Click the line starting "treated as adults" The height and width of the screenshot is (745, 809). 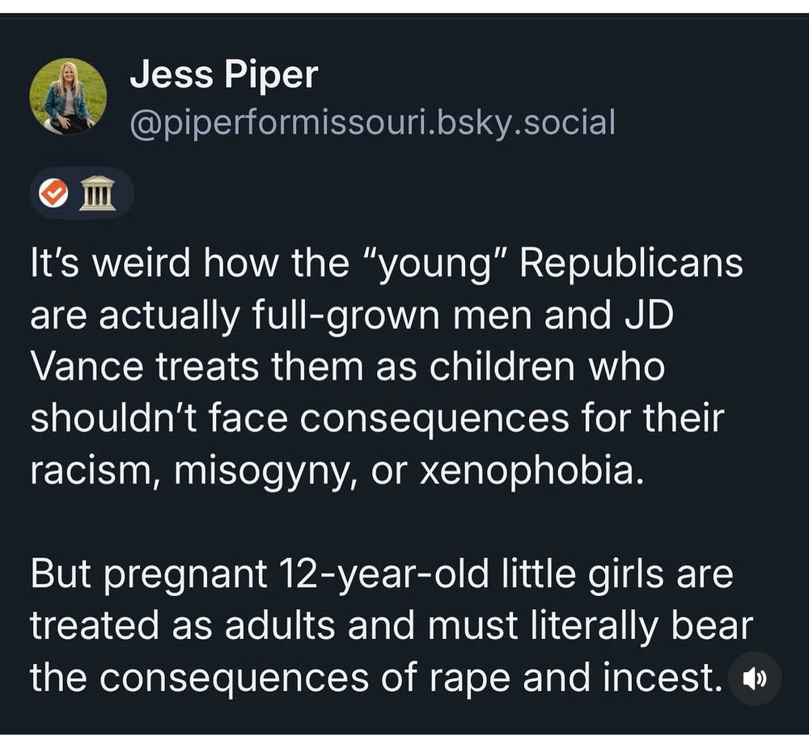[392, 626]
